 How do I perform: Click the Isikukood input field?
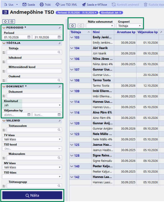tap(34, 62)
